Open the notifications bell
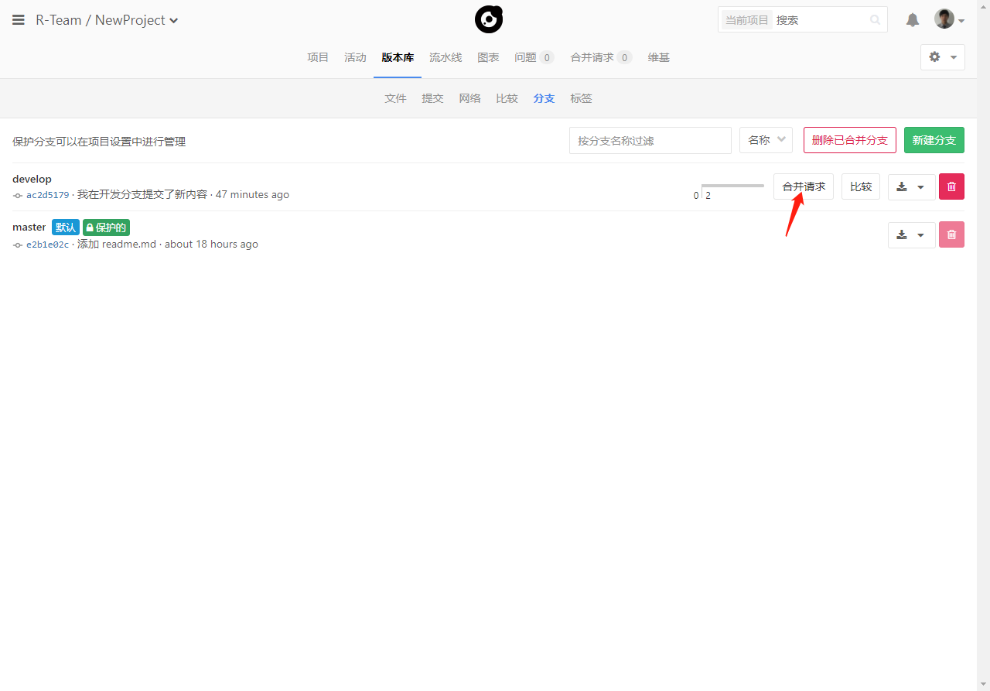Viewport: 990px width, 691px height. click(913, 20)
